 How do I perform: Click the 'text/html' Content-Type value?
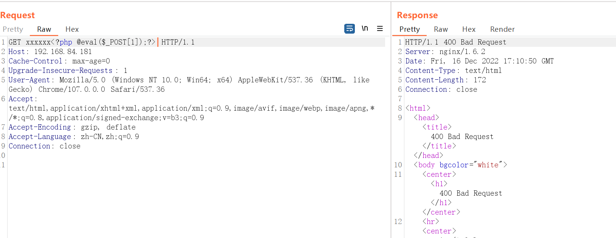[x=483, y=70]
